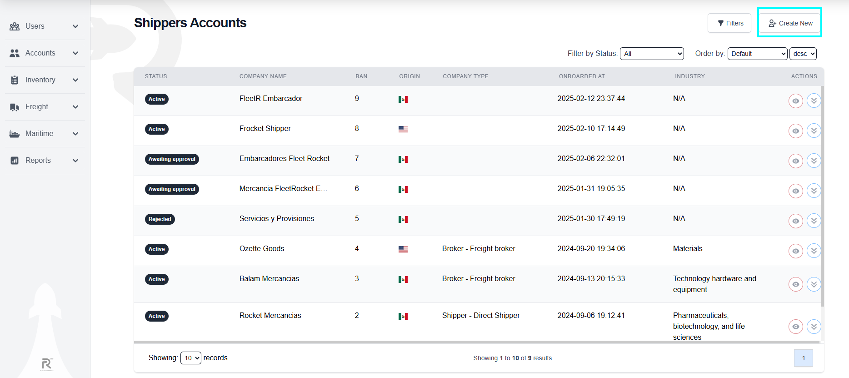Click the Users group icon in sidebar
Screen dimensions: 849x378
pyautogui.click(x=15, y=26)
